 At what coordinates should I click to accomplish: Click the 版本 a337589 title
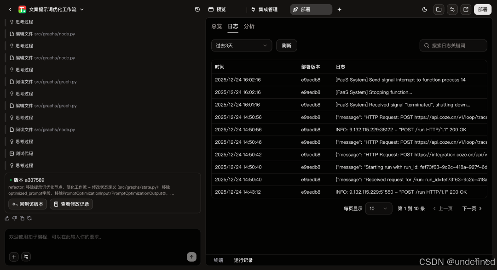(29, 180)
